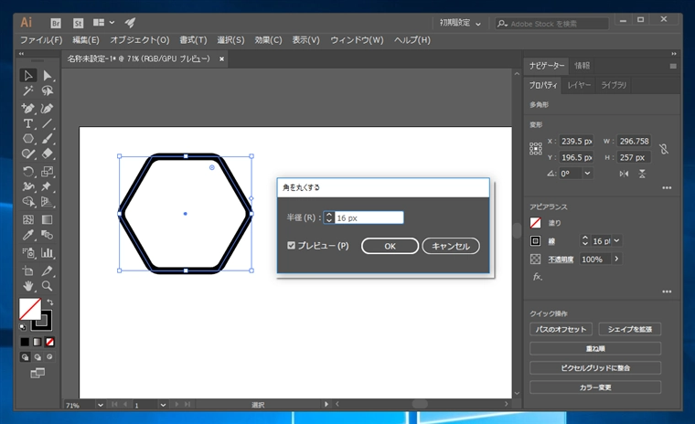695x424 pixels.
Task: Select the Pen tool
Action: [28, 108]
